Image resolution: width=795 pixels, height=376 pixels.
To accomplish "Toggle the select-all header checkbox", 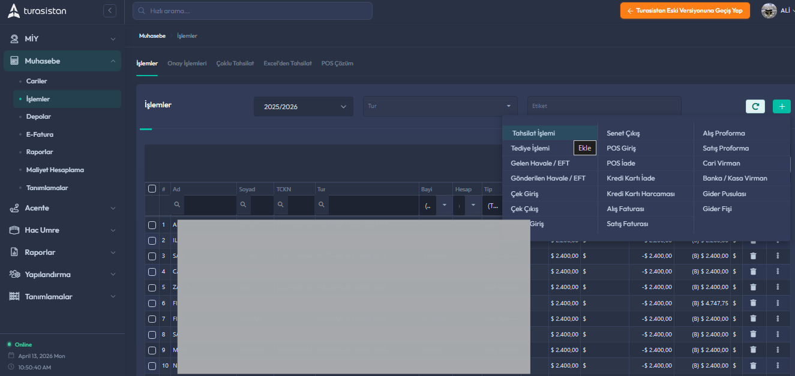I will (x=152, y=189).
